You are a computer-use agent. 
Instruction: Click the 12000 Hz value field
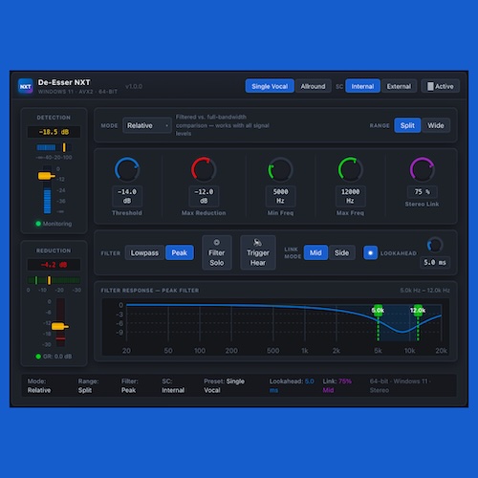(x=350, y=196)
